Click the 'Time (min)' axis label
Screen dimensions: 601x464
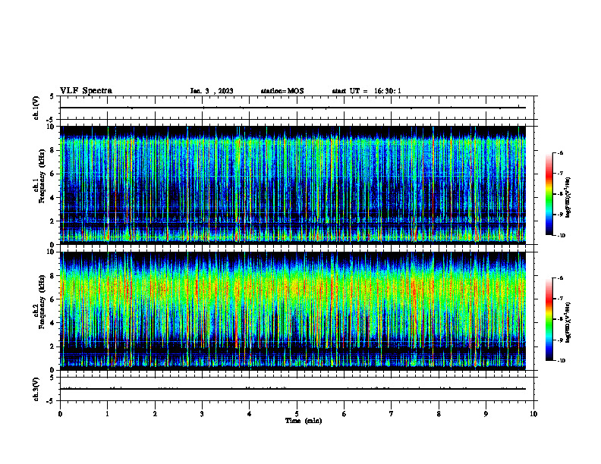click(x=304, y=421)
